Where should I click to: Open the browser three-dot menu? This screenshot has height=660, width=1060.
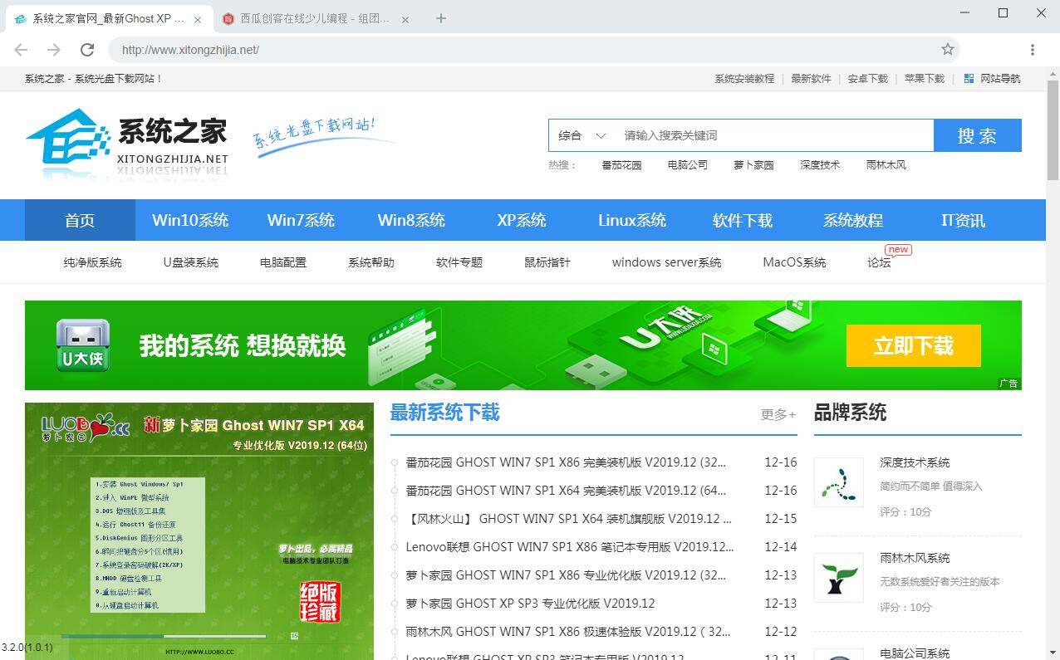tap(1033, 50)
